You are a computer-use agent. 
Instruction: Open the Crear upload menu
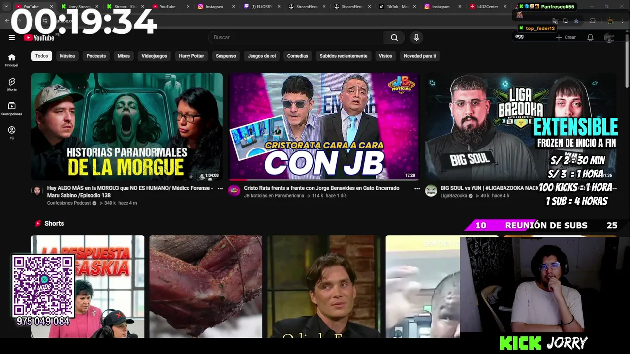coord(566,37)
